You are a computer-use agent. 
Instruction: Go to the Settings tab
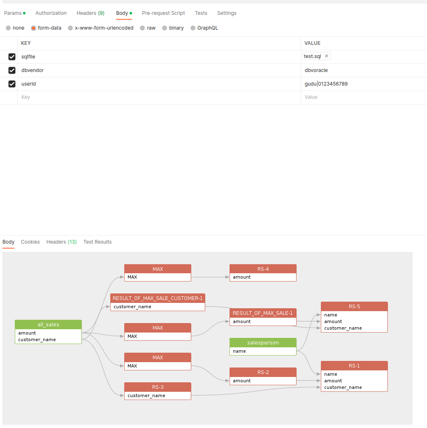pos(227,13)
